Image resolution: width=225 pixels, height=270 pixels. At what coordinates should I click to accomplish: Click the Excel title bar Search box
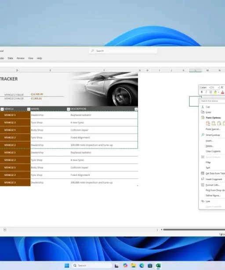(123, 51)
